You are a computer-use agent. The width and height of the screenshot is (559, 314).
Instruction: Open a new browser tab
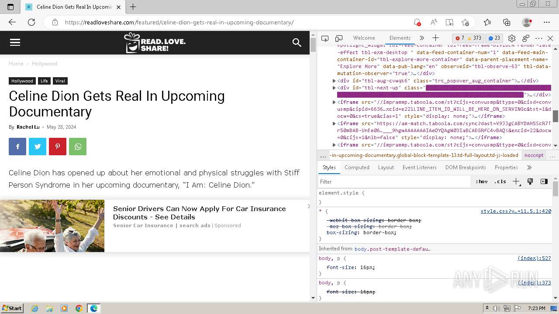[x=133, y=7]
